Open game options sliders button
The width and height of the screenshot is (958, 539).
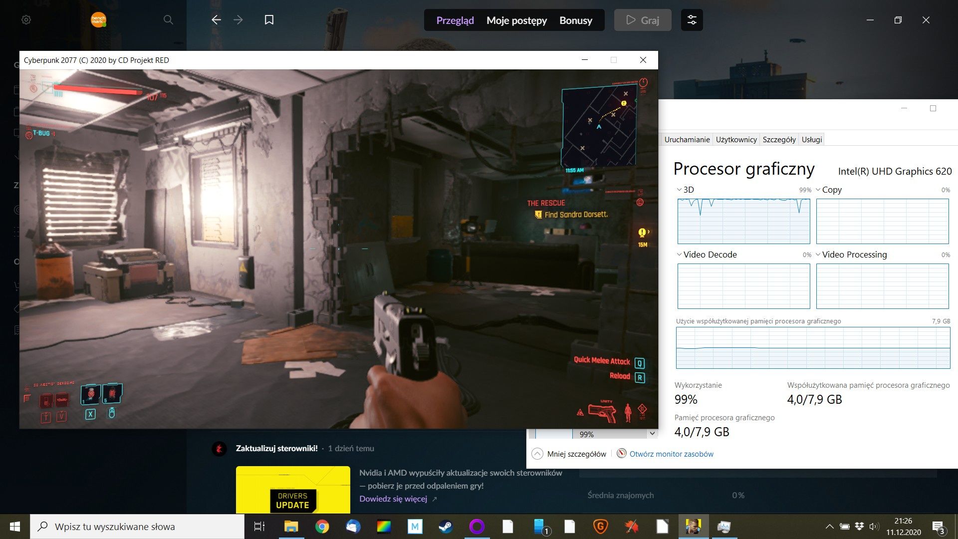692,20
